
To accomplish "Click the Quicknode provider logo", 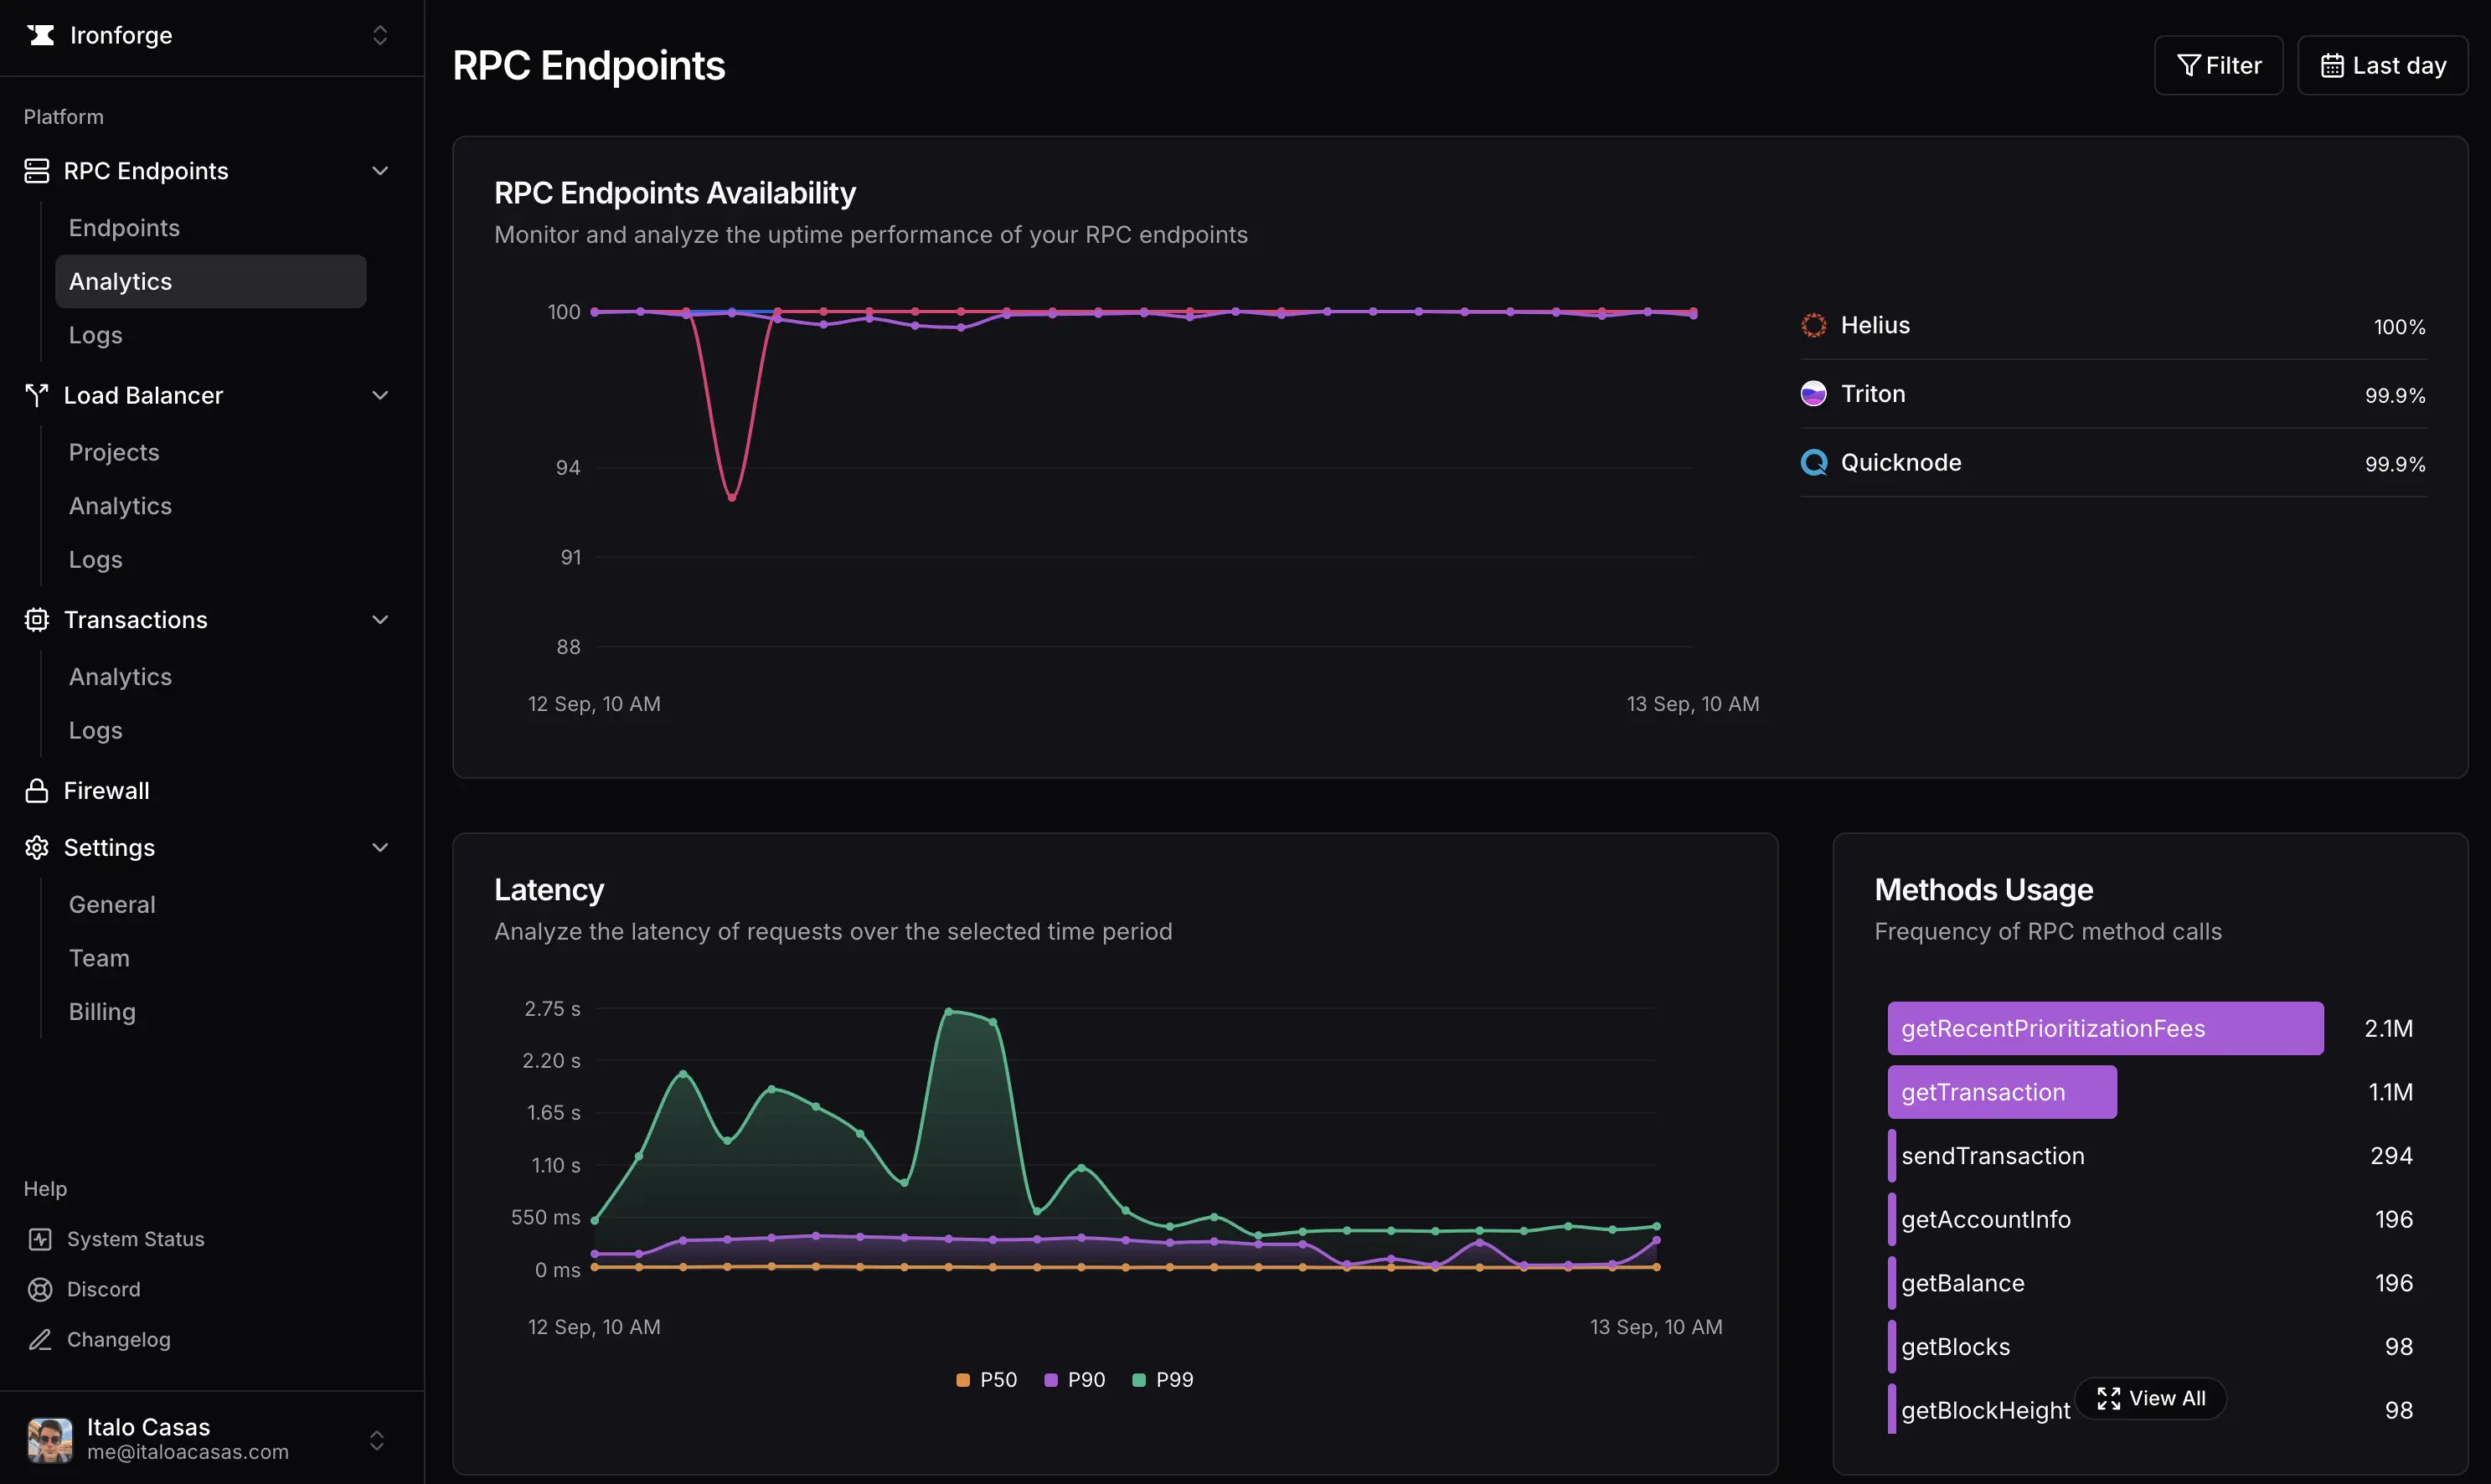I will [1813, 462].
